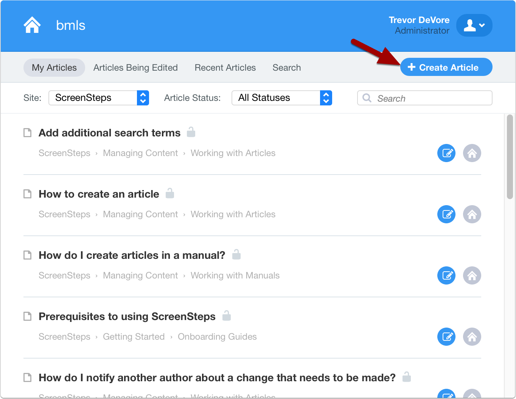Screen dimensions: 516x399
Task: Click Working with Articles under How to create an article
Action: click(233, 214)
